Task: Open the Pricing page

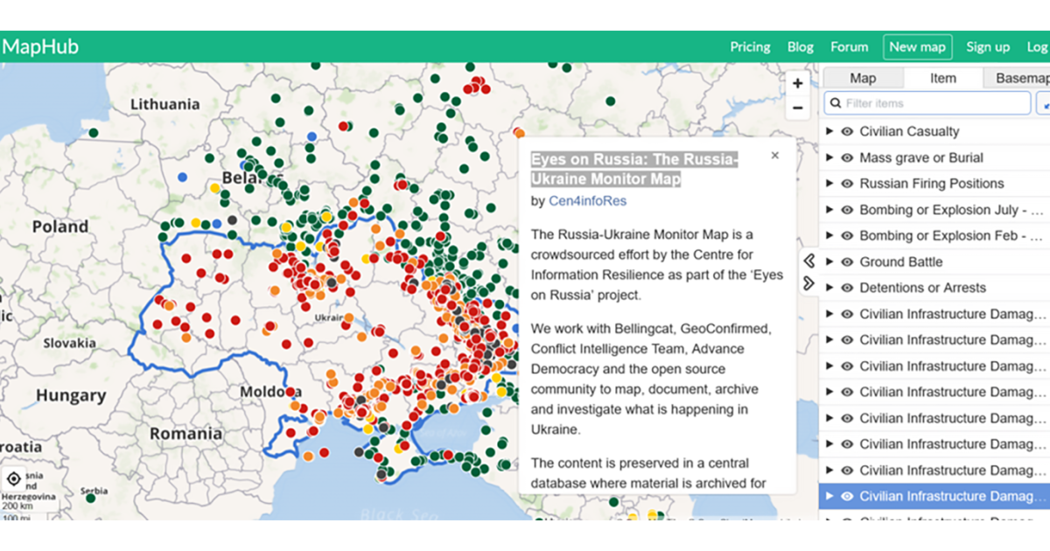Action: 750,47
